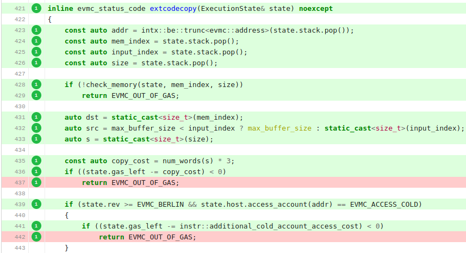Select line number 438

(x=20, y=194)
